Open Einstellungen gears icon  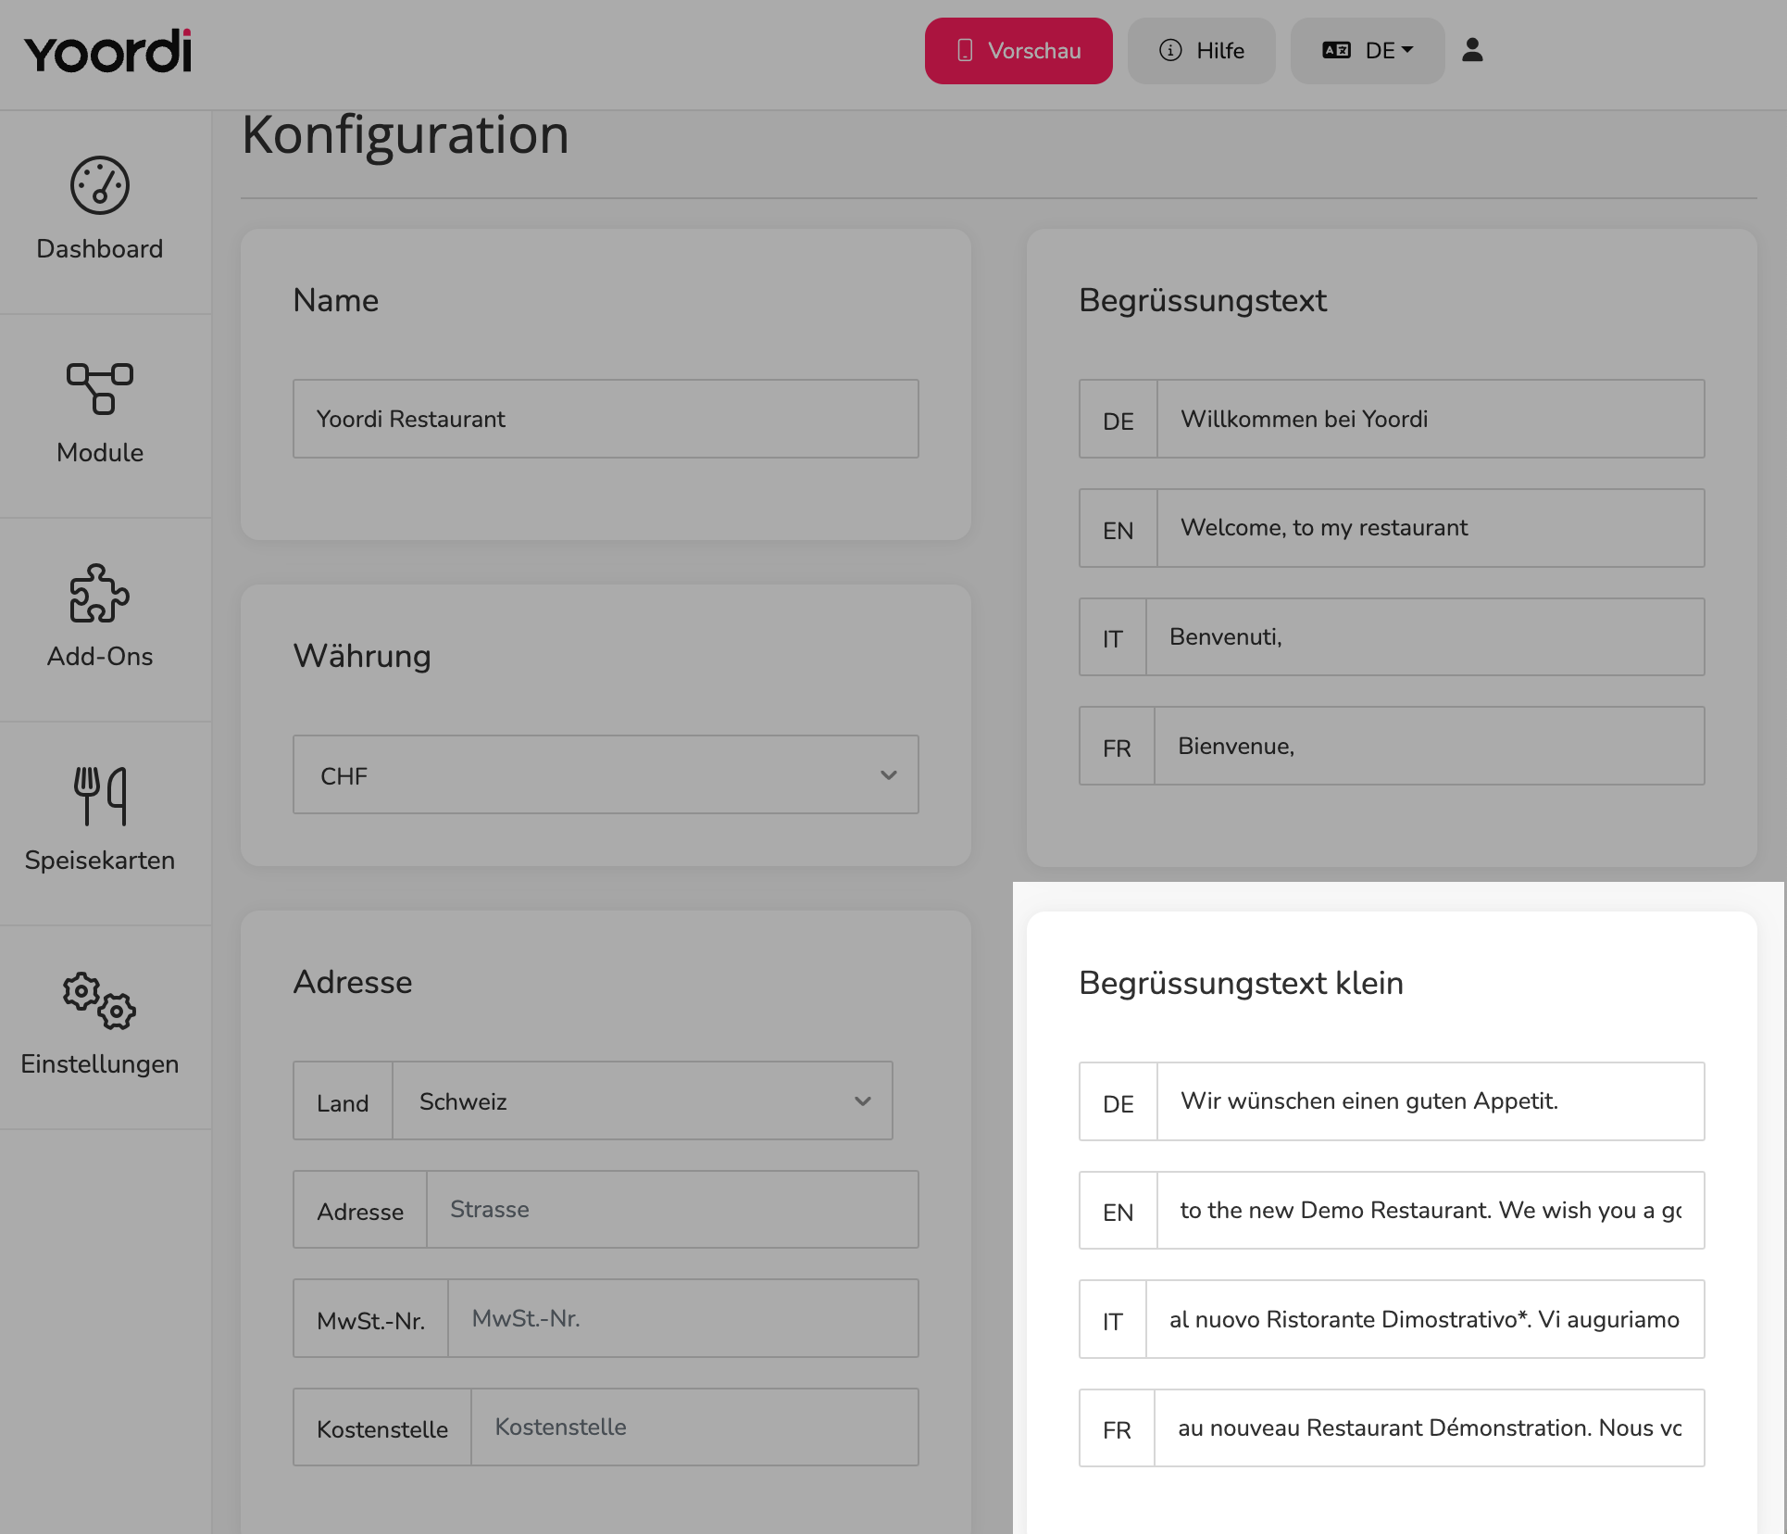[100, 1000]
